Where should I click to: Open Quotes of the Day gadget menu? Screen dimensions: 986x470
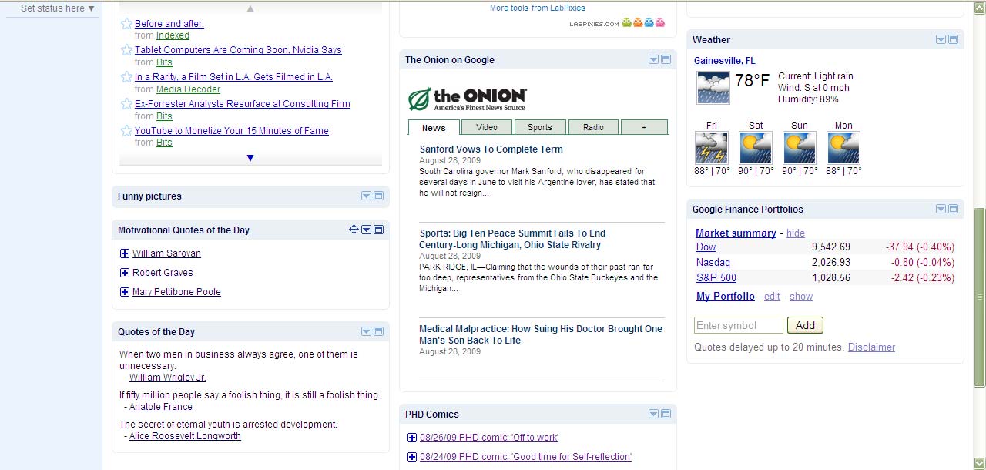367,331
